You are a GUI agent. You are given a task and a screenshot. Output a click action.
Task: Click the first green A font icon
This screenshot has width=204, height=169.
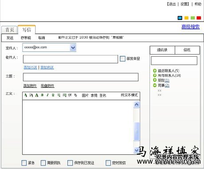26,95
